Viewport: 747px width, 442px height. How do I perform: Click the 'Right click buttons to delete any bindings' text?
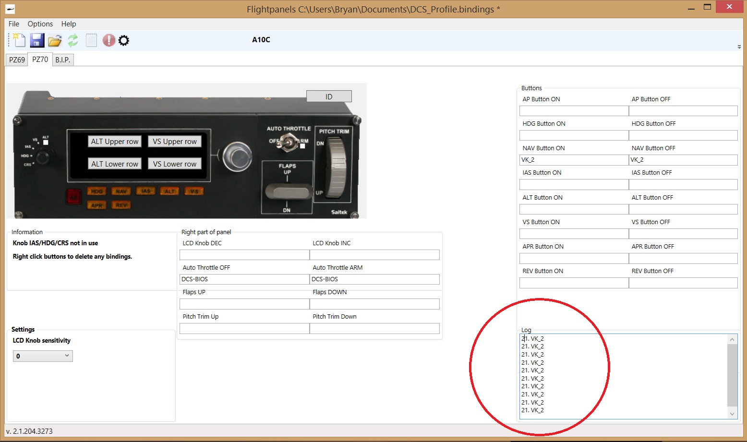tap(72, 257)
